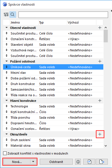The width and height of the screenshot is (112, 168).
Task: Click reorder handle of Třída povrchu row
Action: 7,118
